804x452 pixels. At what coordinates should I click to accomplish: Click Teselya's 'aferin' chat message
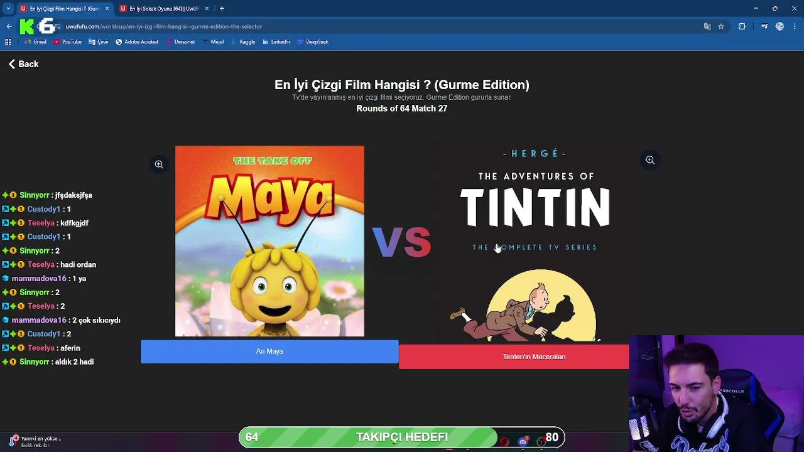click(x=70, y=348)
